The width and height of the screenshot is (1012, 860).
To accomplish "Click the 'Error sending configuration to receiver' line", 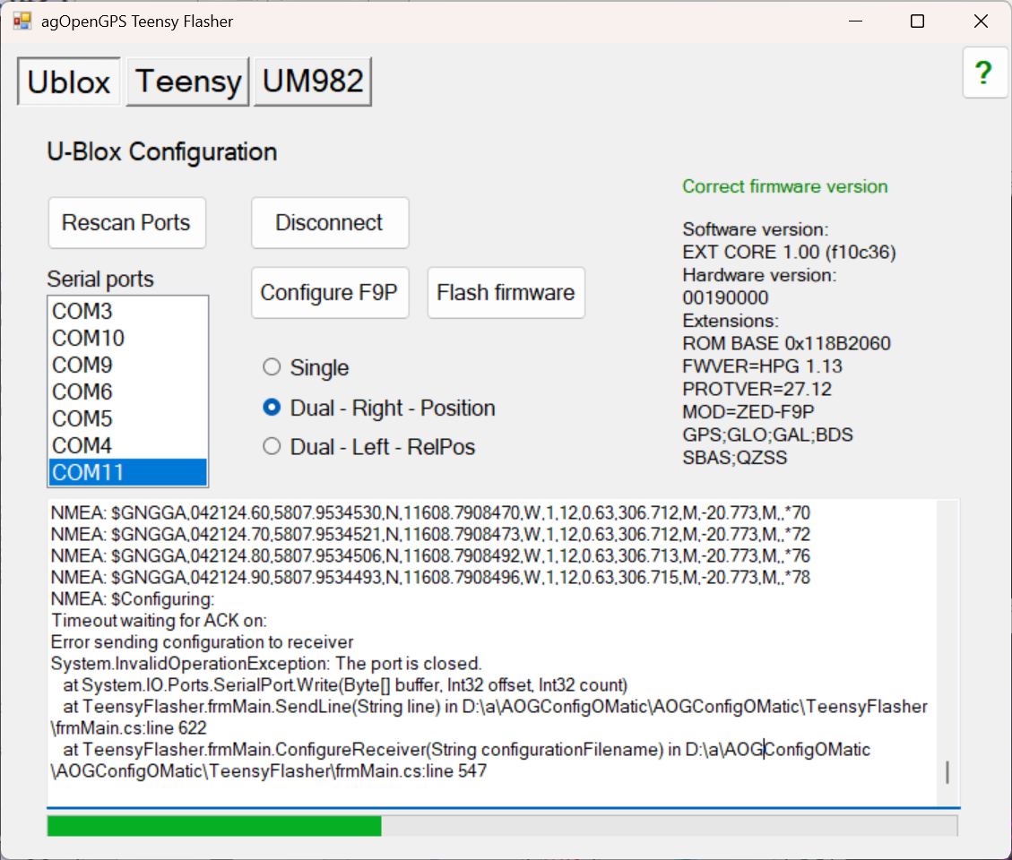I will pyautogui.click(x=202, y=642).
